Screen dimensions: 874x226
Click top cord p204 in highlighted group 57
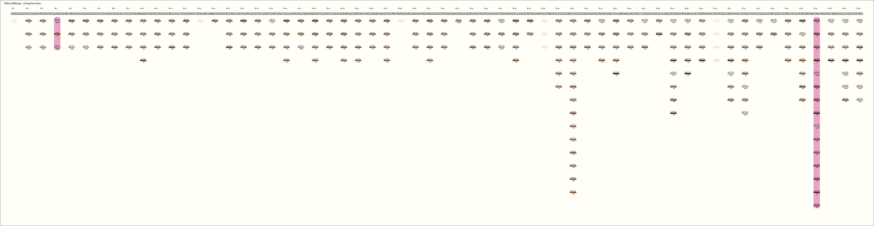click(816, 20)
